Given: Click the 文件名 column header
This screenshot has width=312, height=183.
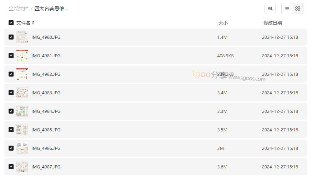Looking at the screenshot, I should pos(23,23).
